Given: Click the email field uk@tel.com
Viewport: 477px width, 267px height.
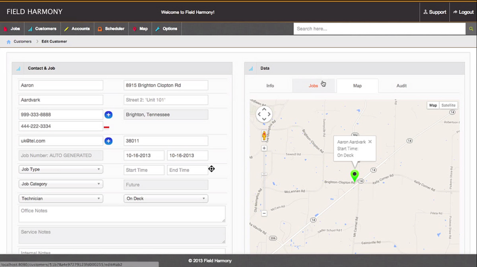Looking at the screenshot, I should pyautogui.click(x=61, y=140).
